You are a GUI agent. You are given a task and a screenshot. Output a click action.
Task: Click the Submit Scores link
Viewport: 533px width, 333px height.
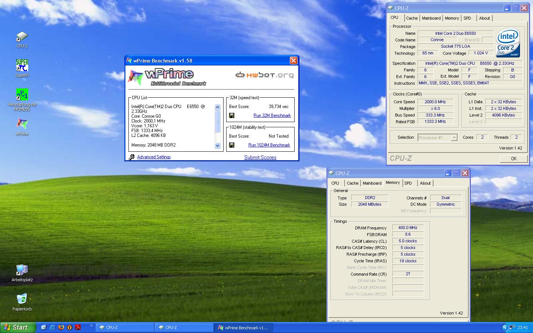click(x=260, y=157)
